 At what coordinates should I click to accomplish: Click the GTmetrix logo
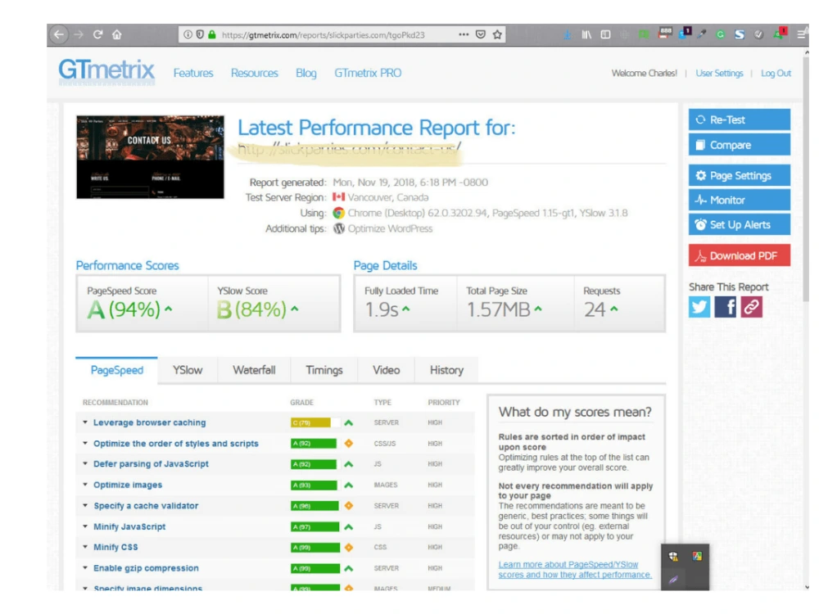pos(106,72)
